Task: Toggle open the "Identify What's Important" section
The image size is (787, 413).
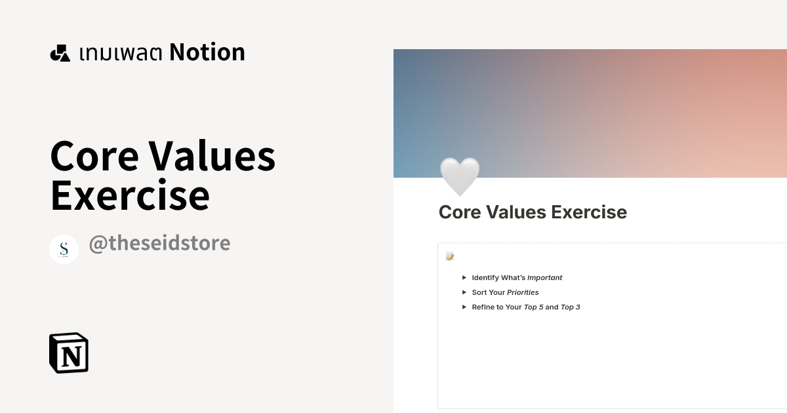Action: coord(517,277)
